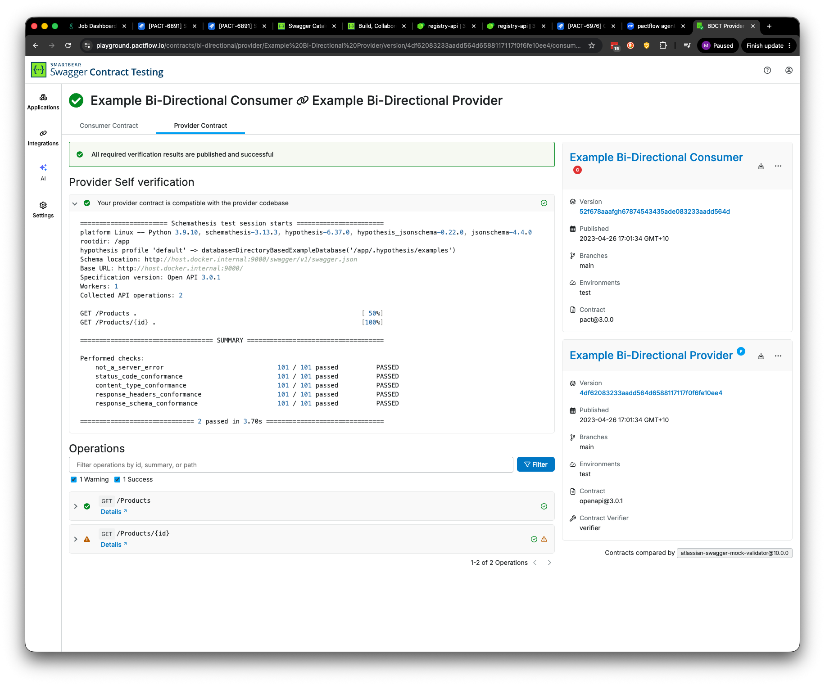Open the Settings sidebar section
The width and height of the screenshot is (825, 685).
[x=43, y=210]
